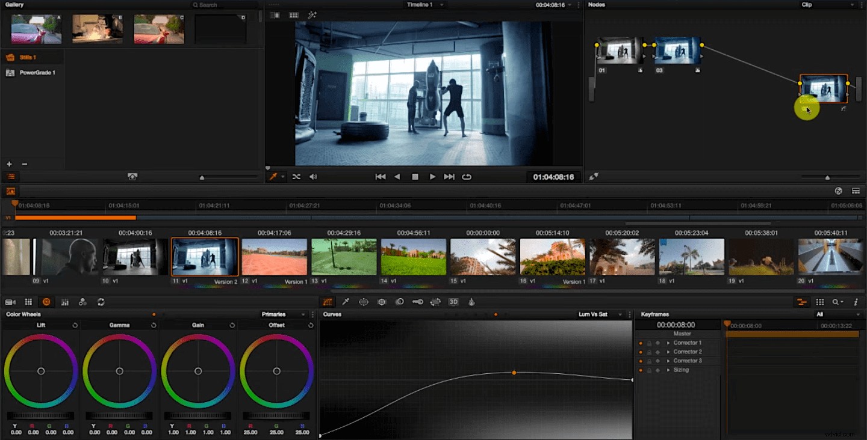The height and width of the screenshot is (440, 867).
Task: Open the RGB Mixer palette
Action: pyautogui.click(x=65, y=302)
